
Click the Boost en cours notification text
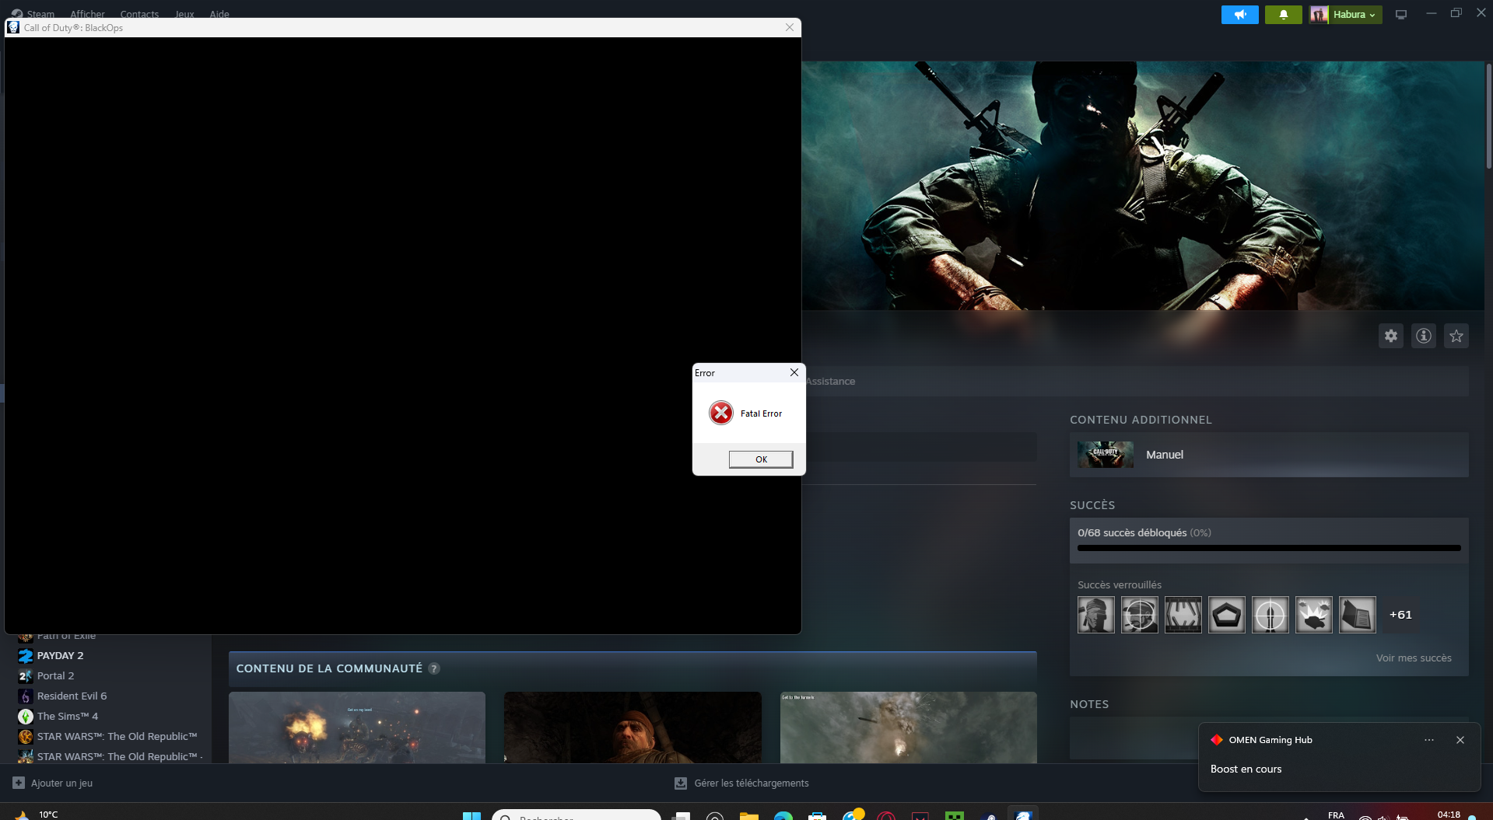click(x=1246, y=769)
